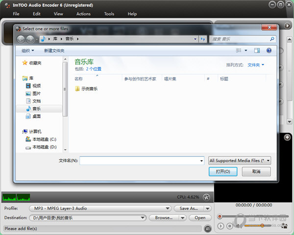Click the speaker mute icon
Image resolution: width=294 pixels, height=235 pixels.
pos(239,226)
